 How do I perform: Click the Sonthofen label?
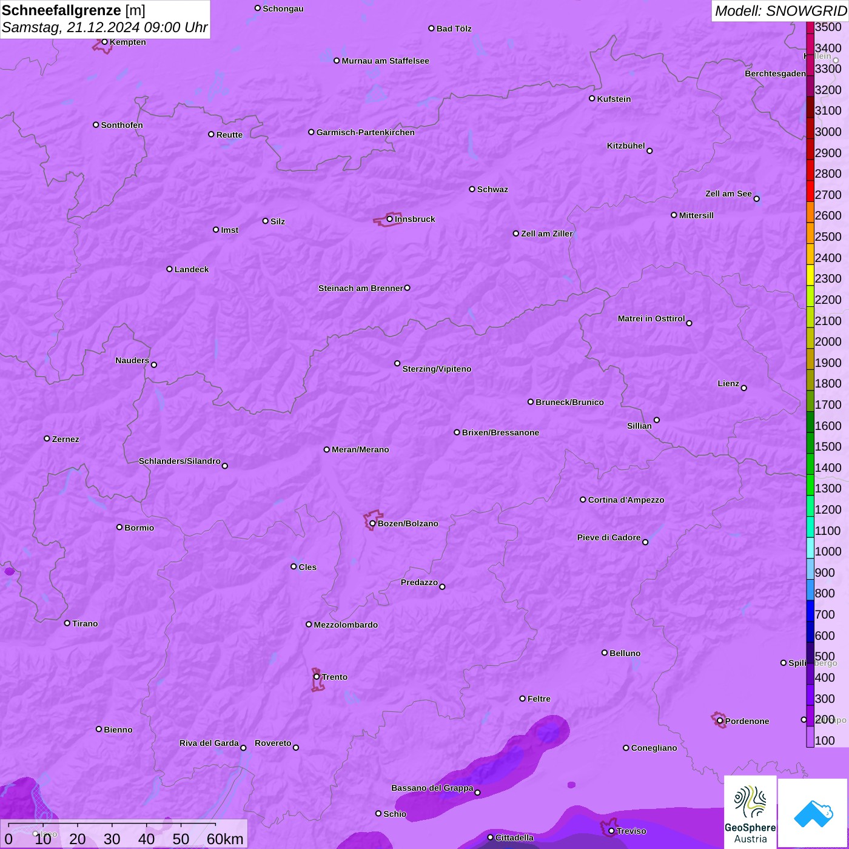tap(122, 125)
